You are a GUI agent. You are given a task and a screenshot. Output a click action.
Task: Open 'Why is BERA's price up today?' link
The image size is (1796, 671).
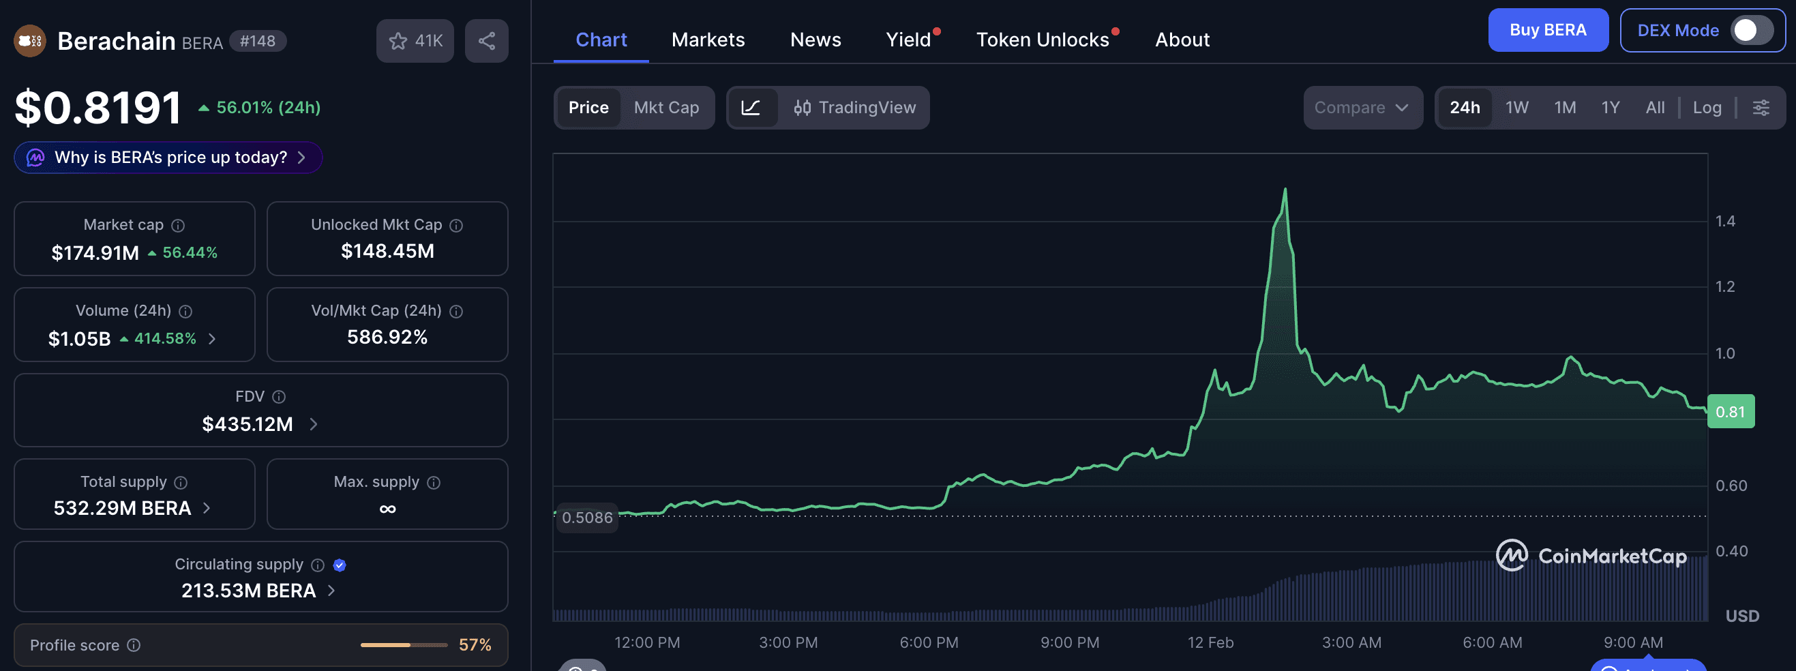coord(167,157)
